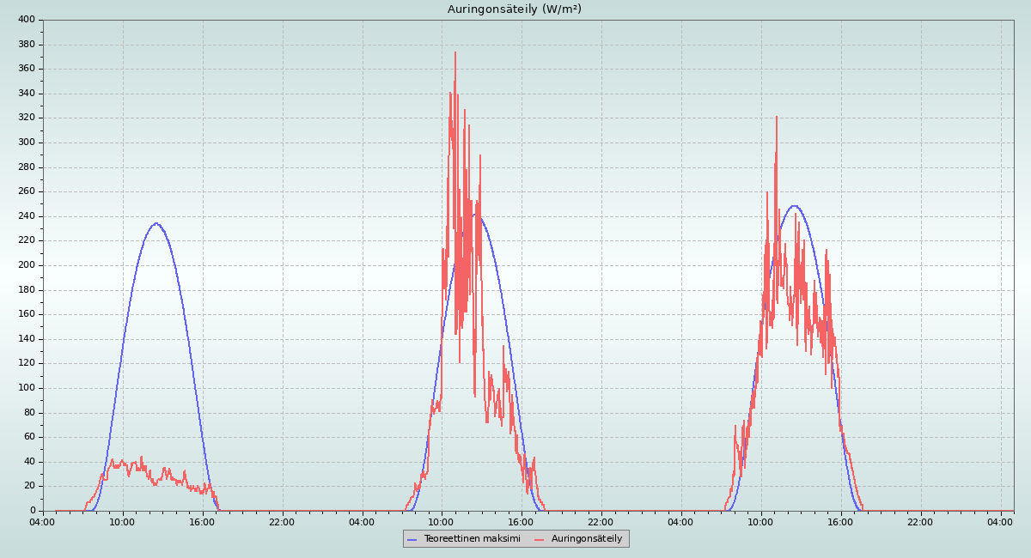The image size is (1031, 558).
Task: Click the red line swatch in legend
Action: click(x=540, y=539)
